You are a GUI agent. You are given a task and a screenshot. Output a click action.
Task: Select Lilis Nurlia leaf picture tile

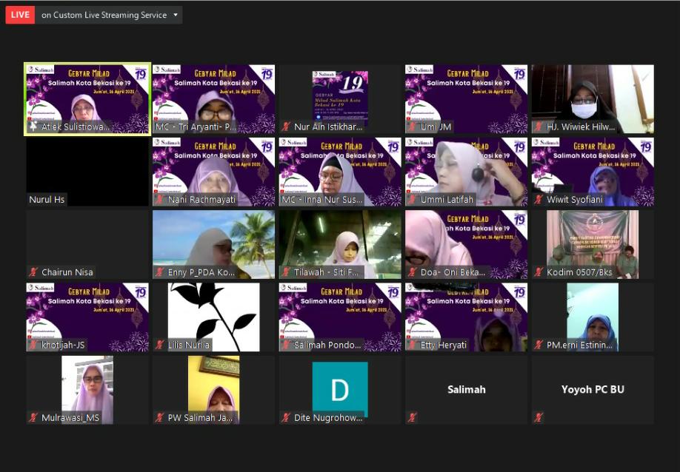(214, 317)
